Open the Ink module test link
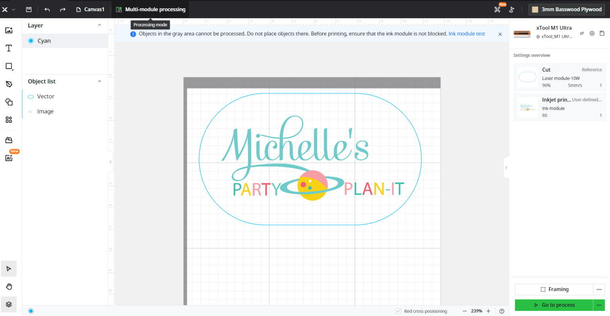Viewport: 610px width, 316px height. point(467,34)
